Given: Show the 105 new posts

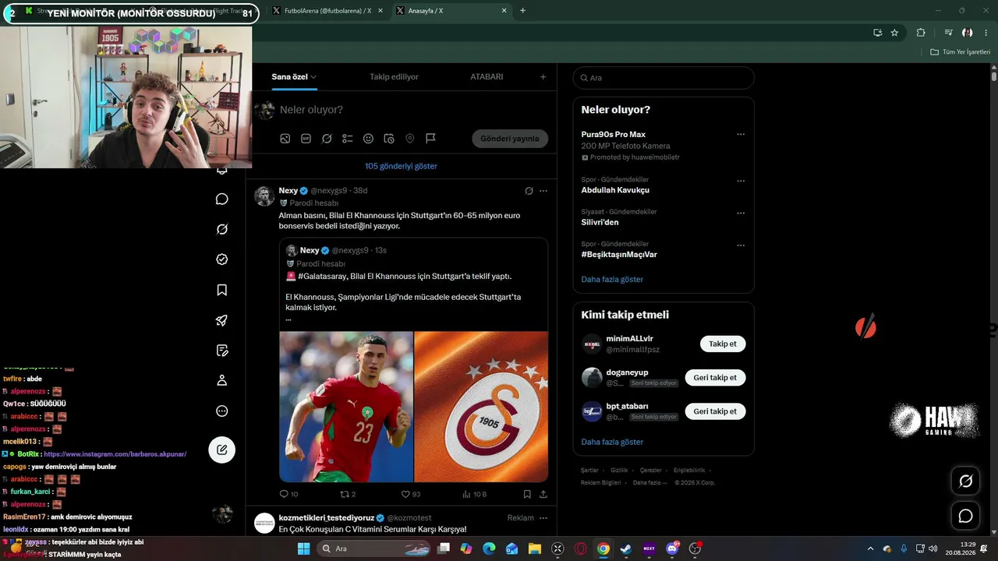Looking at the screenshot, I should (401, 166).
